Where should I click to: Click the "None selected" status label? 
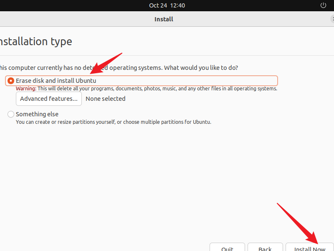click(105, 99)
